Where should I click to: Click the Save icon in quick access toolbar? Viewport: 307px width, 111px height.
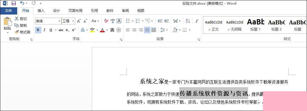click(13, 3)
